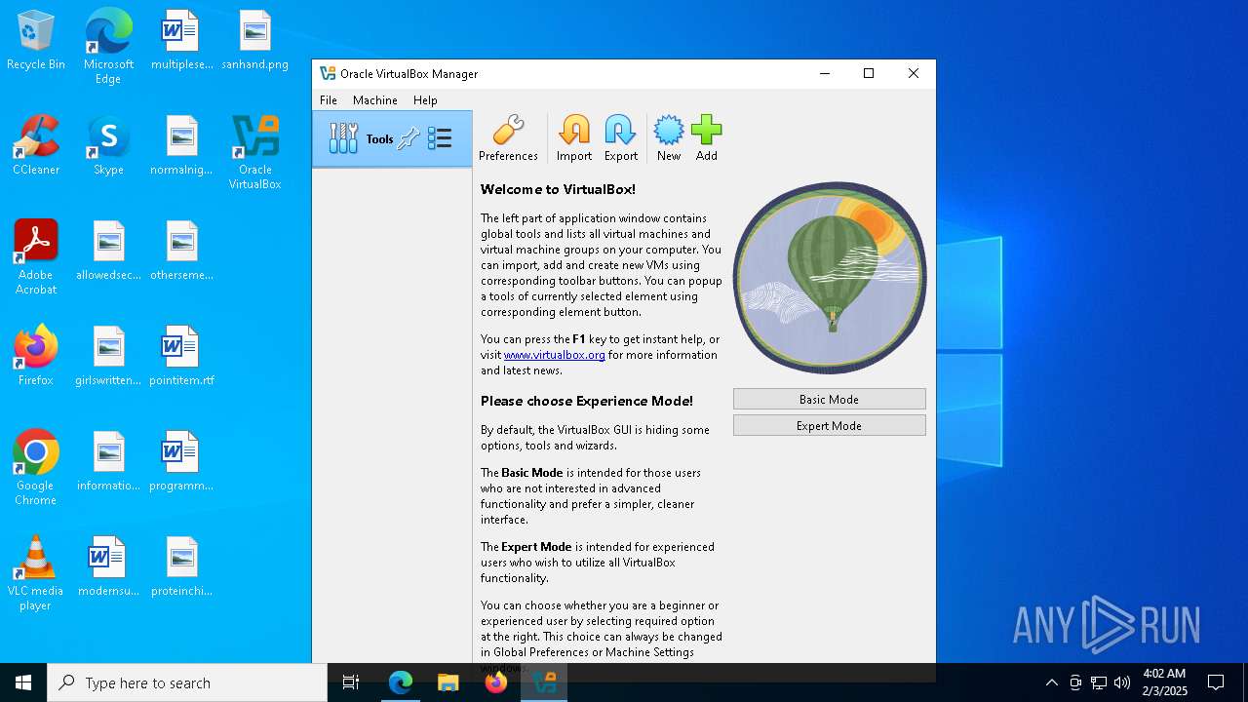Choose Basic Mode button

coord(830,400)
